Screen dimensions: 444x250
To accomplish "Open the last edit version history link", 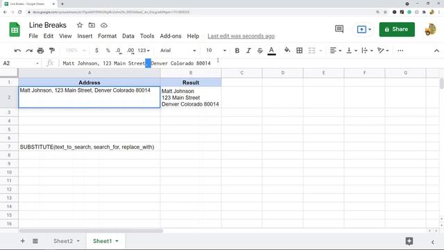I will [241, 36].
